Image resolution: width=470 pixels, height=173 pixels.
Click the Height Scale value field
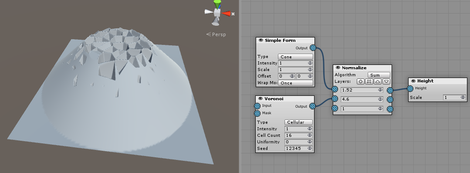click(x=454, y=97)
